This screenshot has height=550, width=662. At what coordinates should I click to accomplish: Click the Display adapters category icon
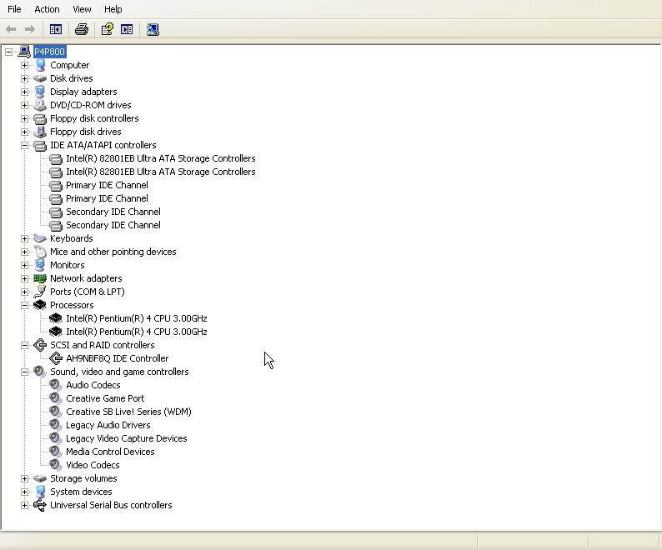click(40, 92)
